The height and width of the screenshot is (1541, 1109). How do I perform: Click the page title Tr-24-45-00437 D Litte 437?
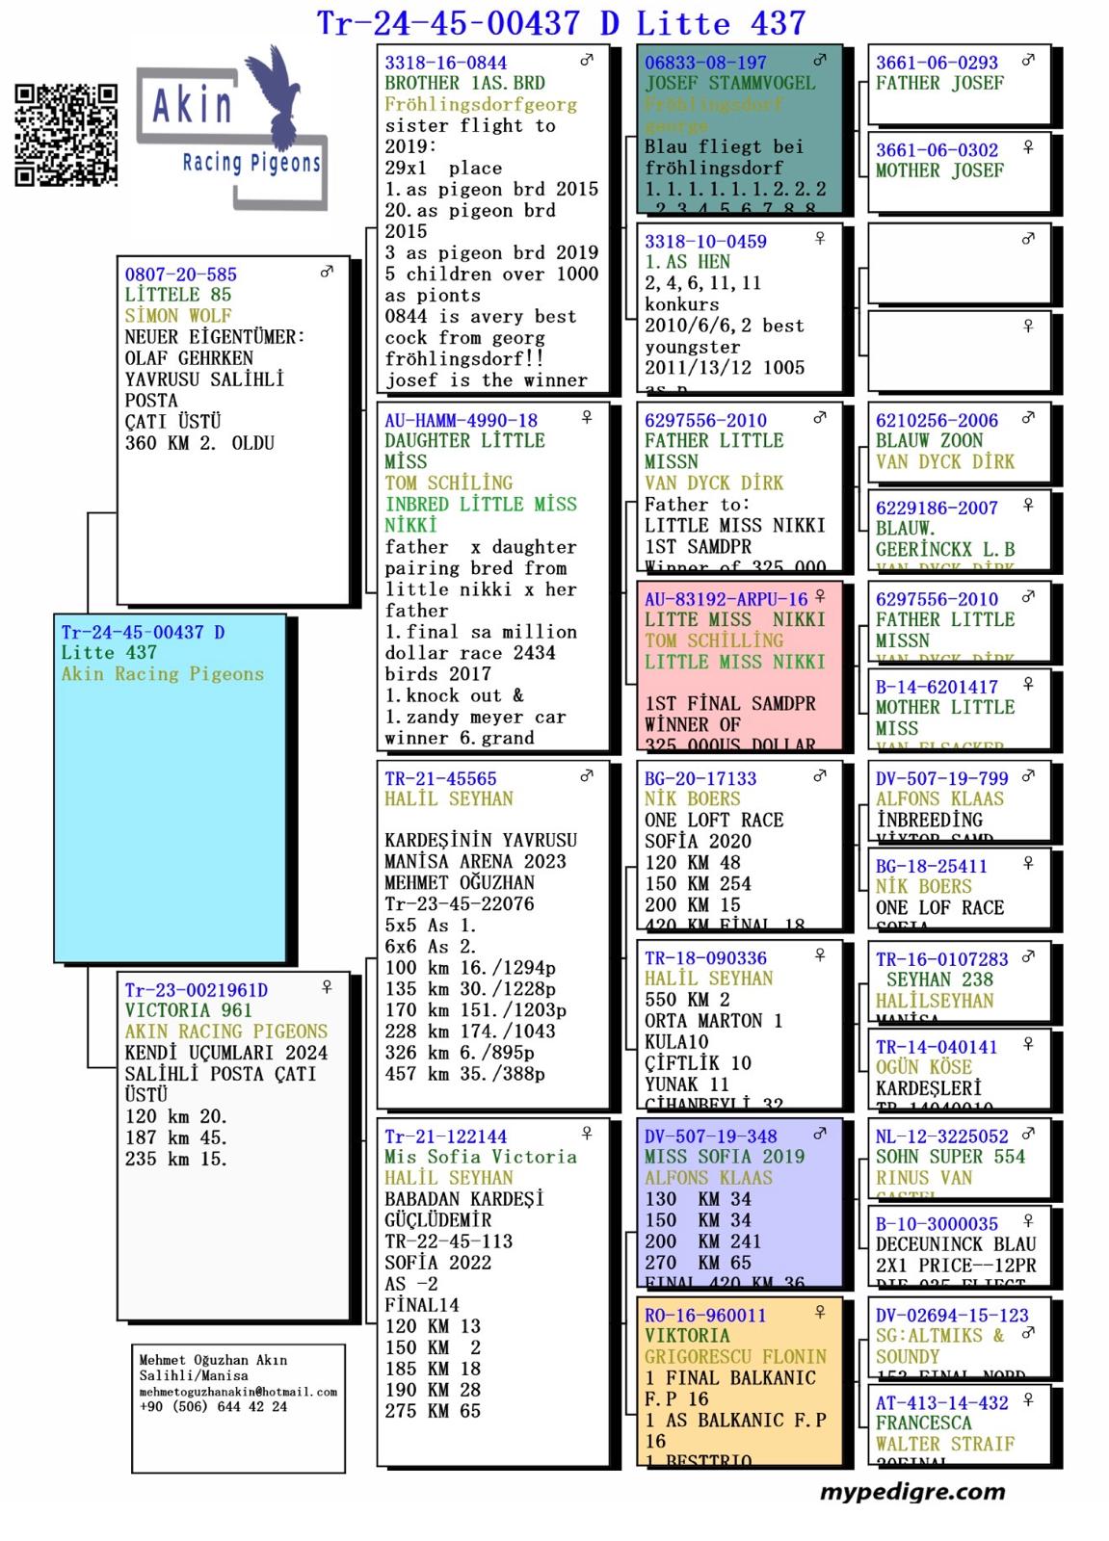(561, 22)
